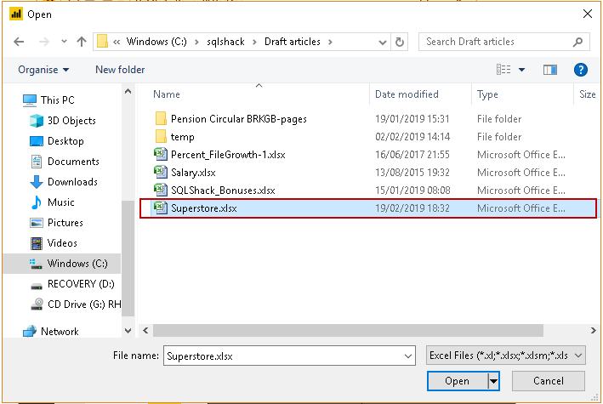Open the temp folder icon
This screenshot has width=603, height=404.
(159, 137)
